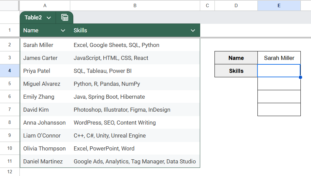
Task: Click the blue fill handle on cell E4
Action: point(300,77)
